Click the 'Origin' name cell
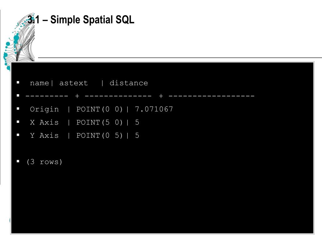 pyautogui.click(x=44, y=109)
